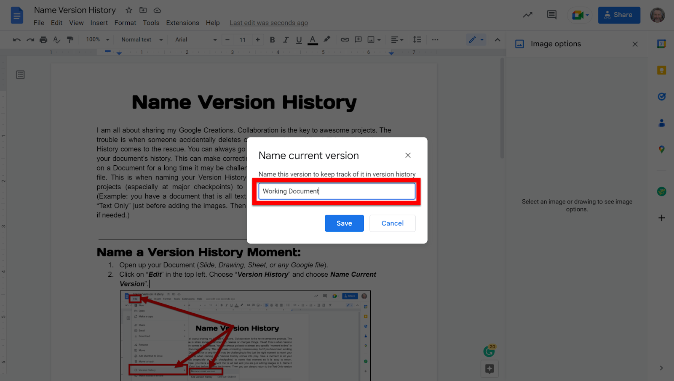Toggle italic formatting
This screenshot has height=381, width=674.
[x=286, y=40]
